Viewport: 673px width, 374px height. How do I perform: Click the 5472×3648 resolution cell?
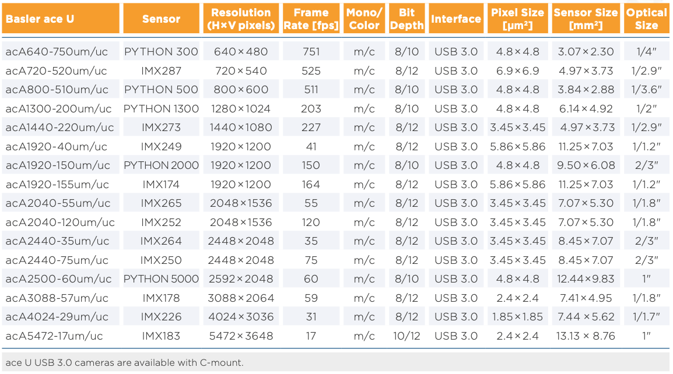tap(241, 336)
